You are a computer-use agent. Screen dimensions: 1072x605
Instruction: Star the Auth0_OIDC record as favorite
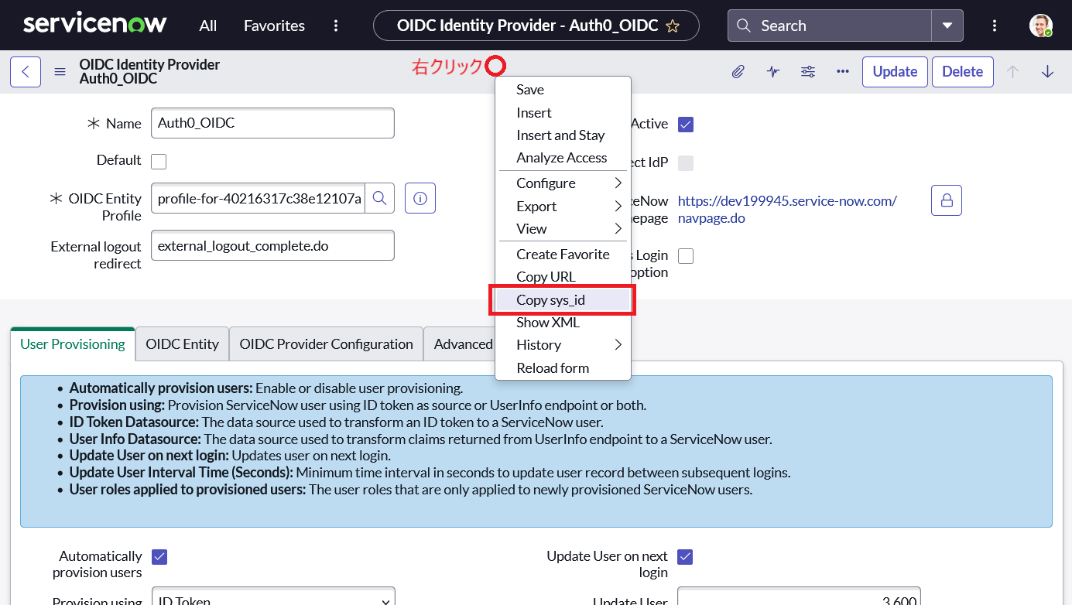[673, 26]
